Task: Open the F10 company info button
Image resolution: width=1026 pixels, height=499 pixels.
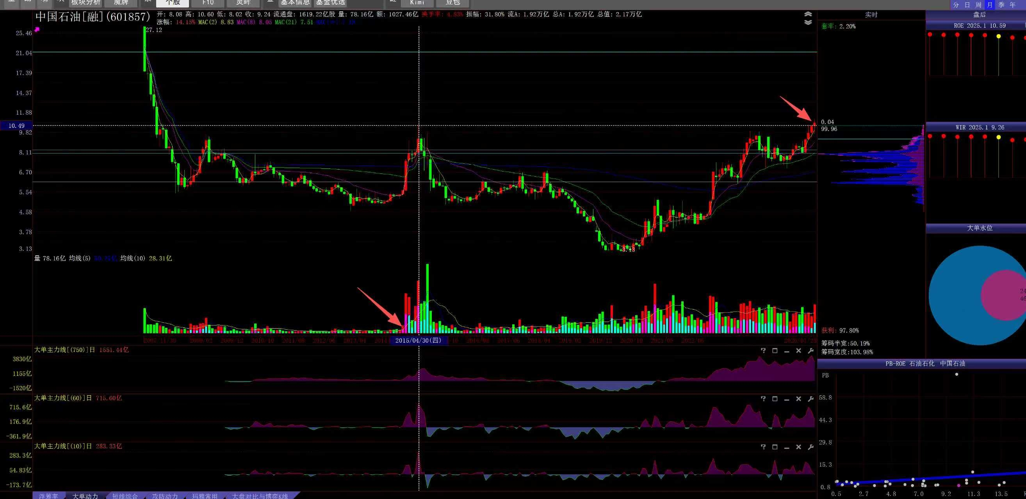Action: pos(208,3)
